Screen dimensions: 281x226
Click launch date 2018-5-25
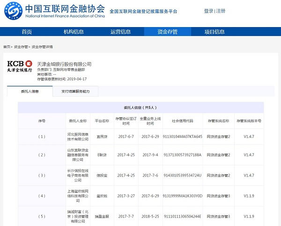point(150,217)
